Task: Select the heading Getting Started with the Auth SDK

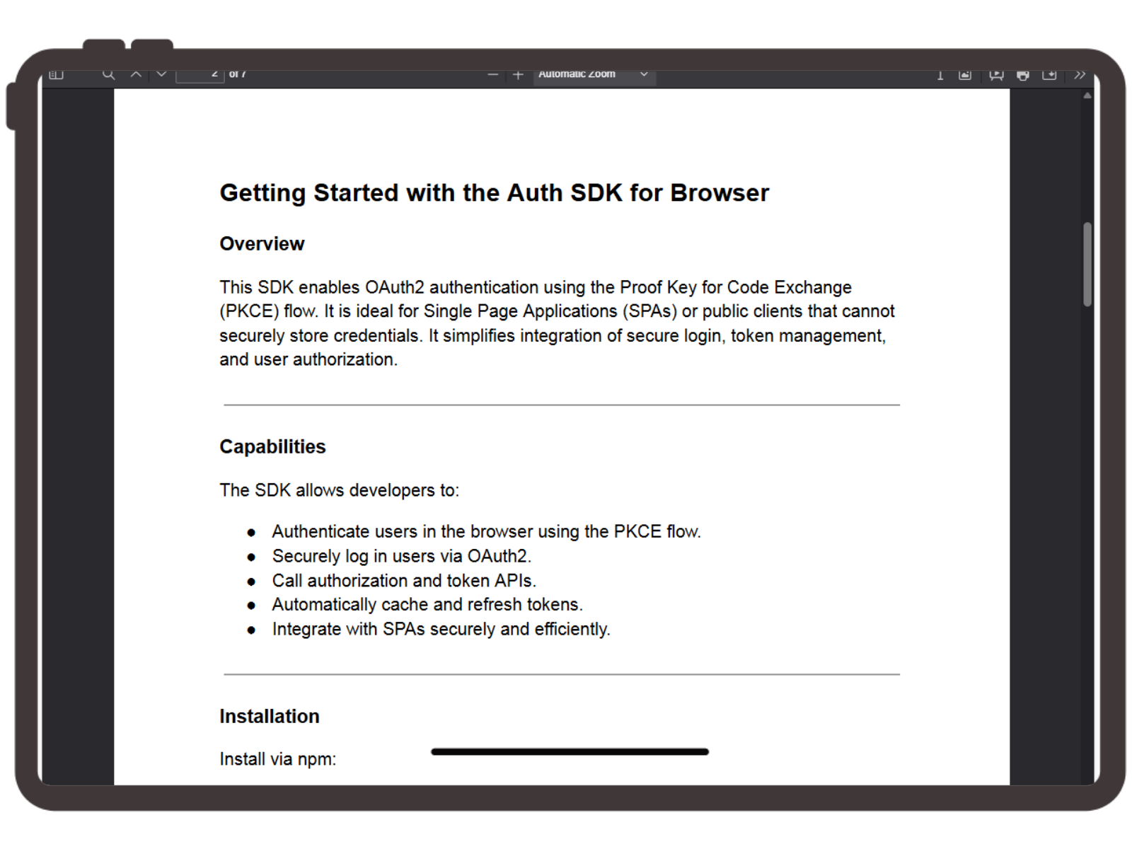Action: pos(494,192)
